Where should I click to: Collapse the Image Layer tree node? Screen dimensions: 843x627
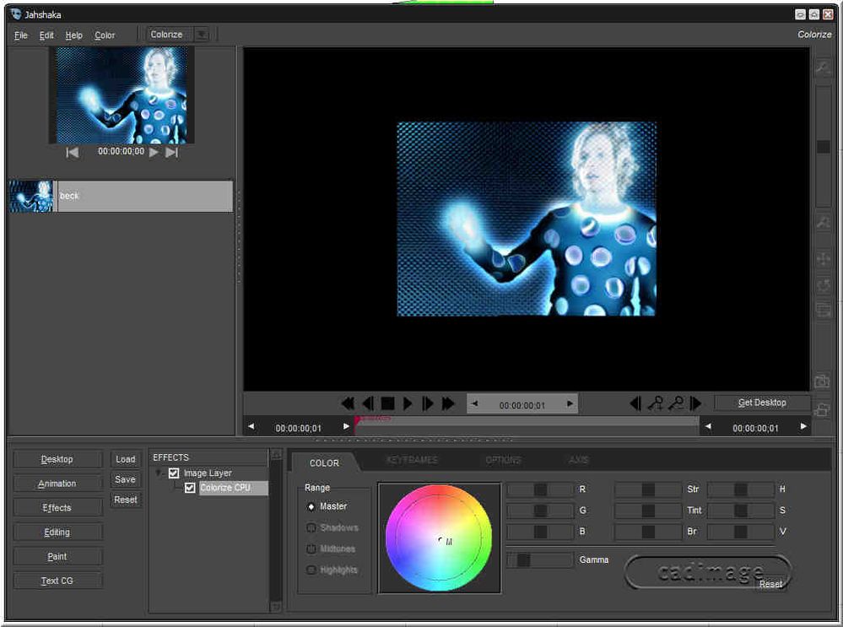pos(159,473)
